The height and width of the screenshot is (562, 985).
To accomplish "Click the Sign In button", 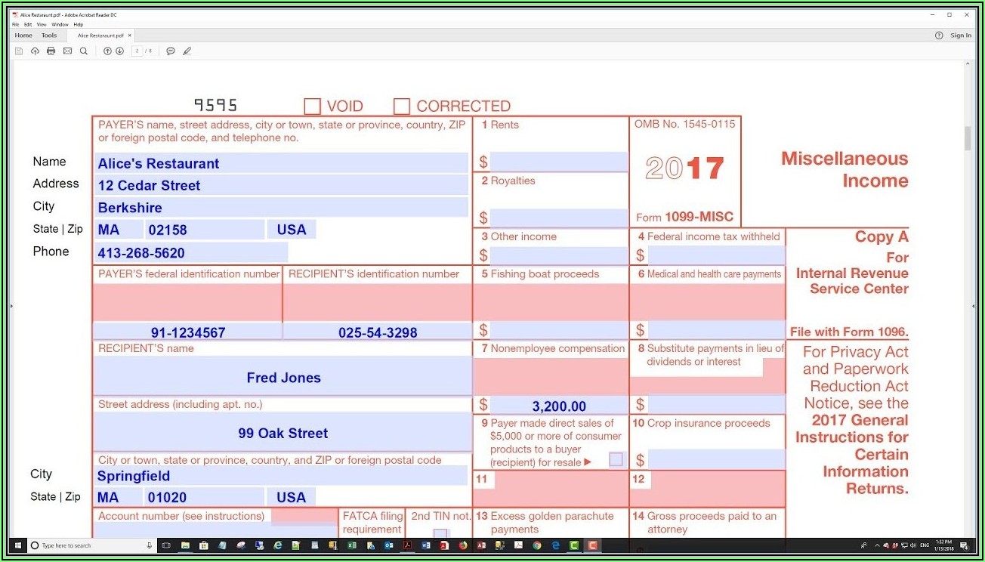I will (960, 35).
